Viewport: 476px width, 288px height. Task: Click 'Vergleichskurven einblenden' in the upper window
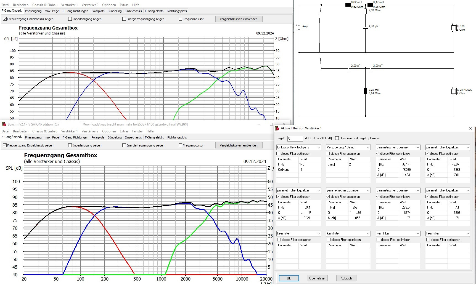tap(239, 19)
